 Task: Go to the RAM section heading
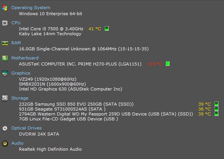pos(16,43)
